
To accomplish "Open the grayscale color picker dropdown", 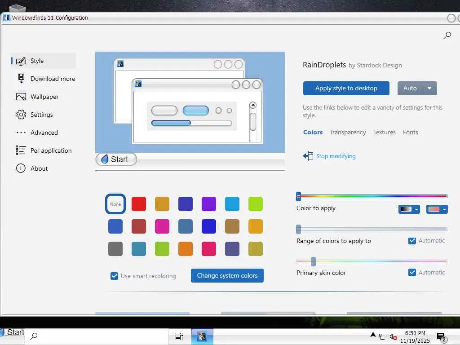I will [x=409, y=209].
